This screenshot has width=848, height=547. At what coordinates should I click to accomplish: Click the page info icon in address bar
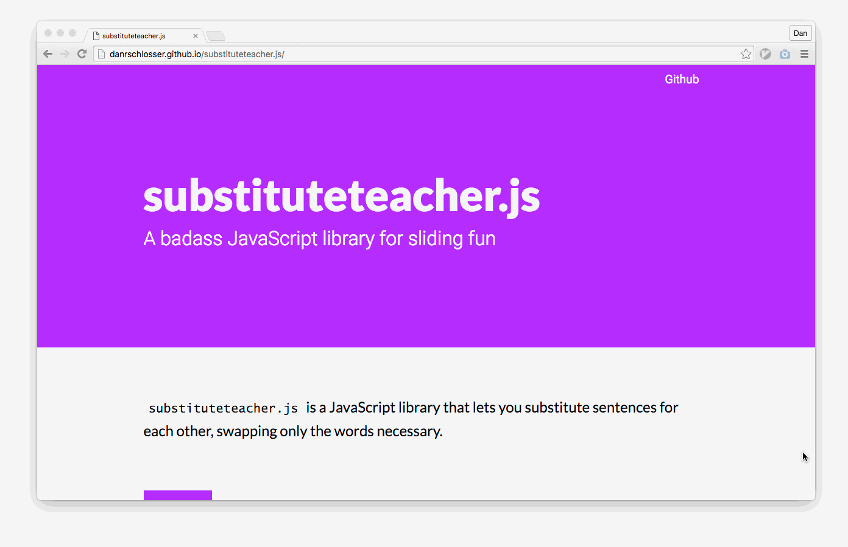coord(102,54)
